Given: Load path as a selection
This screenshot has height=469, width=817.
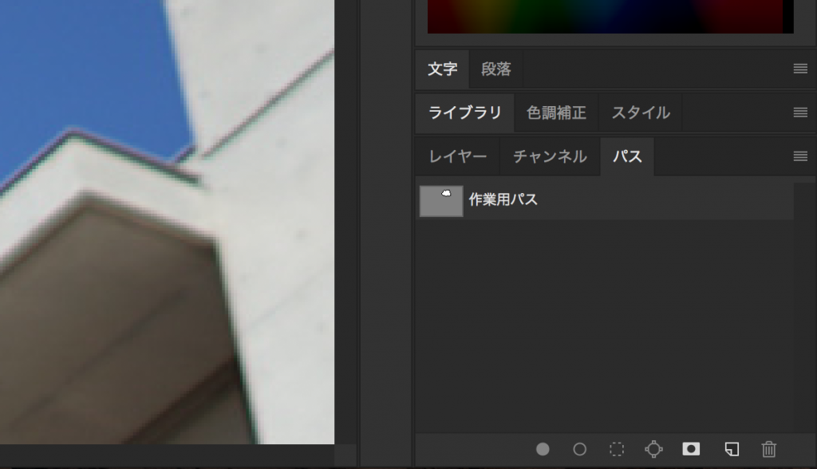Looking at the screenshot, I should click(x=617, y=449).
